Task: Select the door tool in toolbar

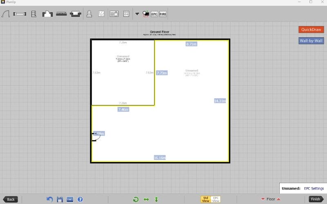Action: pyautogui.click(x=6, y=14)
